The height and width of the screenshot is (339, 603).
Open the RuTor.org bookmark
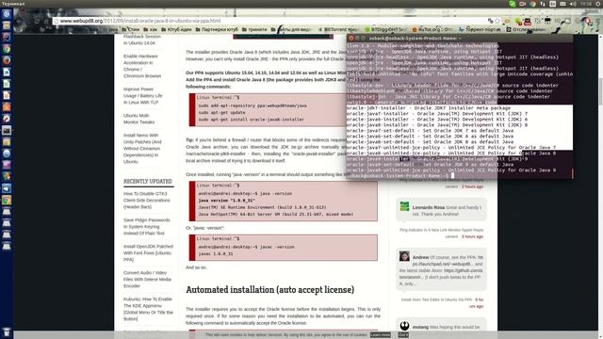(433, 29)
